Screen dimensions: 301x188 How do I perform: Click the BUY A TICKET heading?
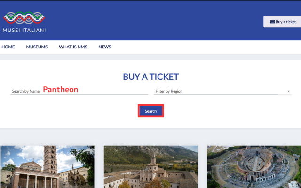[150, 77]
